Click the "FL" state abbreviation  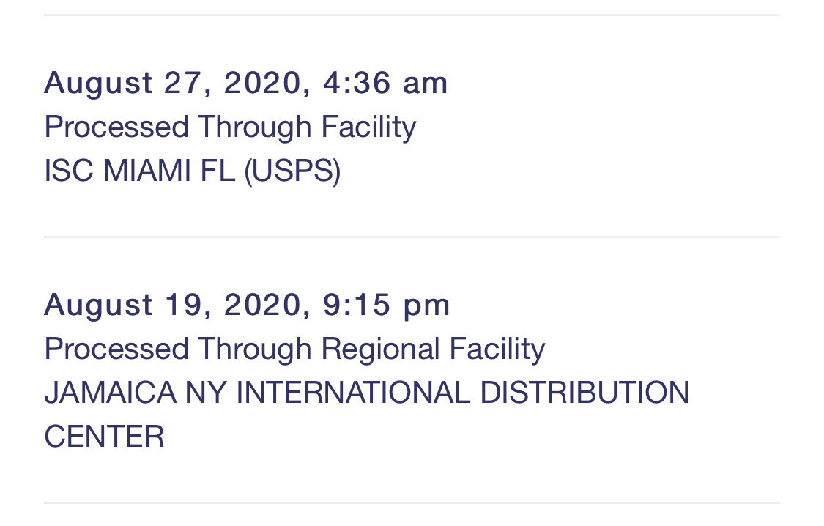[218, 171]
